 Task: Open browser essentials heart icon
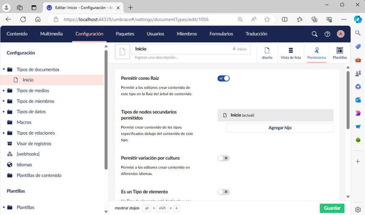pos(329,20)
